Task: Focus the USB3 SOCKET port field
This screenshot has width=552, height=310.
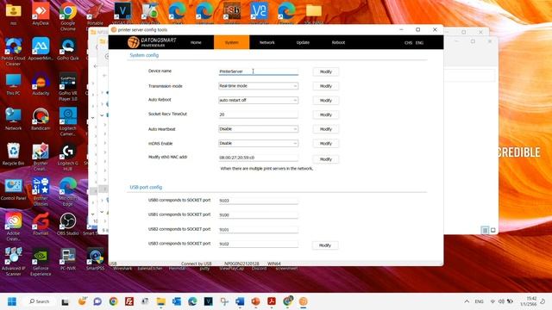Action: click(258, 244)
